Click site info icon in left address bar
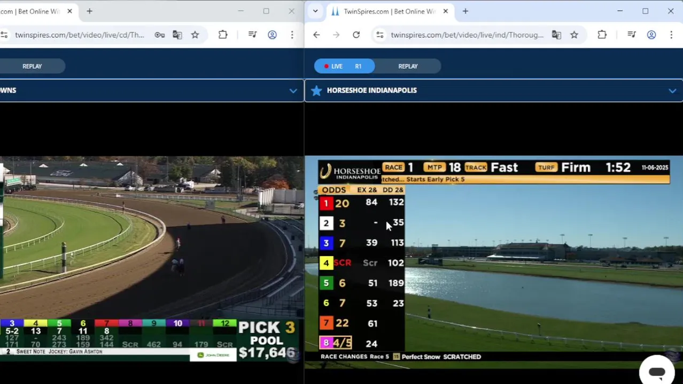Viewport: 683px width, 384px height. [x=4, y=35]
